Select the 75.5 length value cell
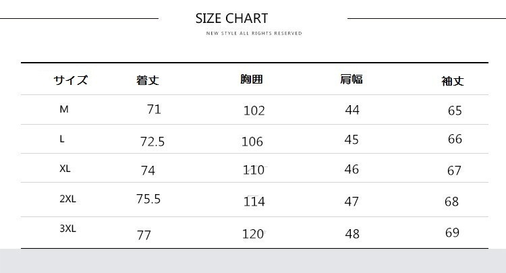 (x=148, y=199)
